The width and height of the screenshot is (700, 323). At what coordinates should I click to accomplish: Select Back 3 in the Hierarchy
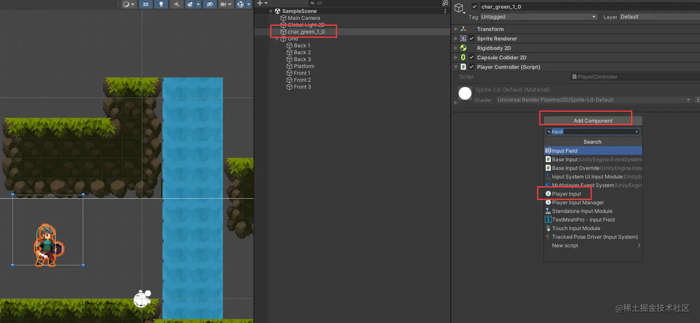(302, 60)
